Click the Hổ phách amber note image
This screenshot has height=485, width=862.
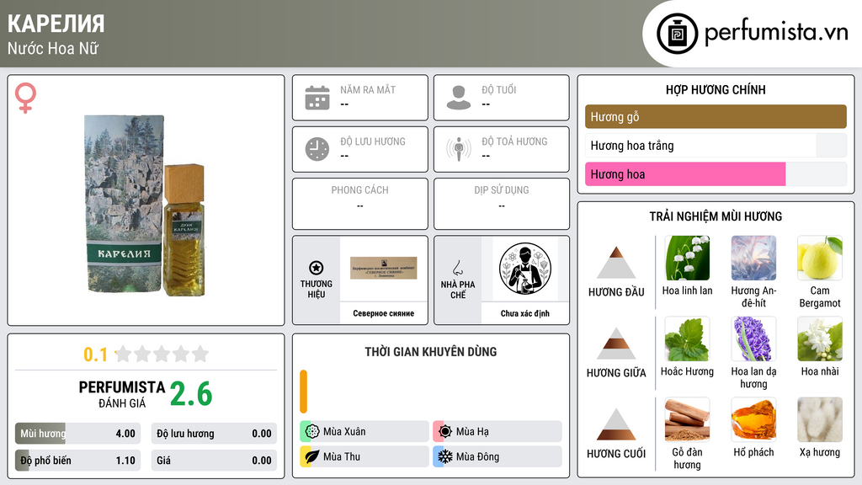pyautogui.click(x=753, y=419)
